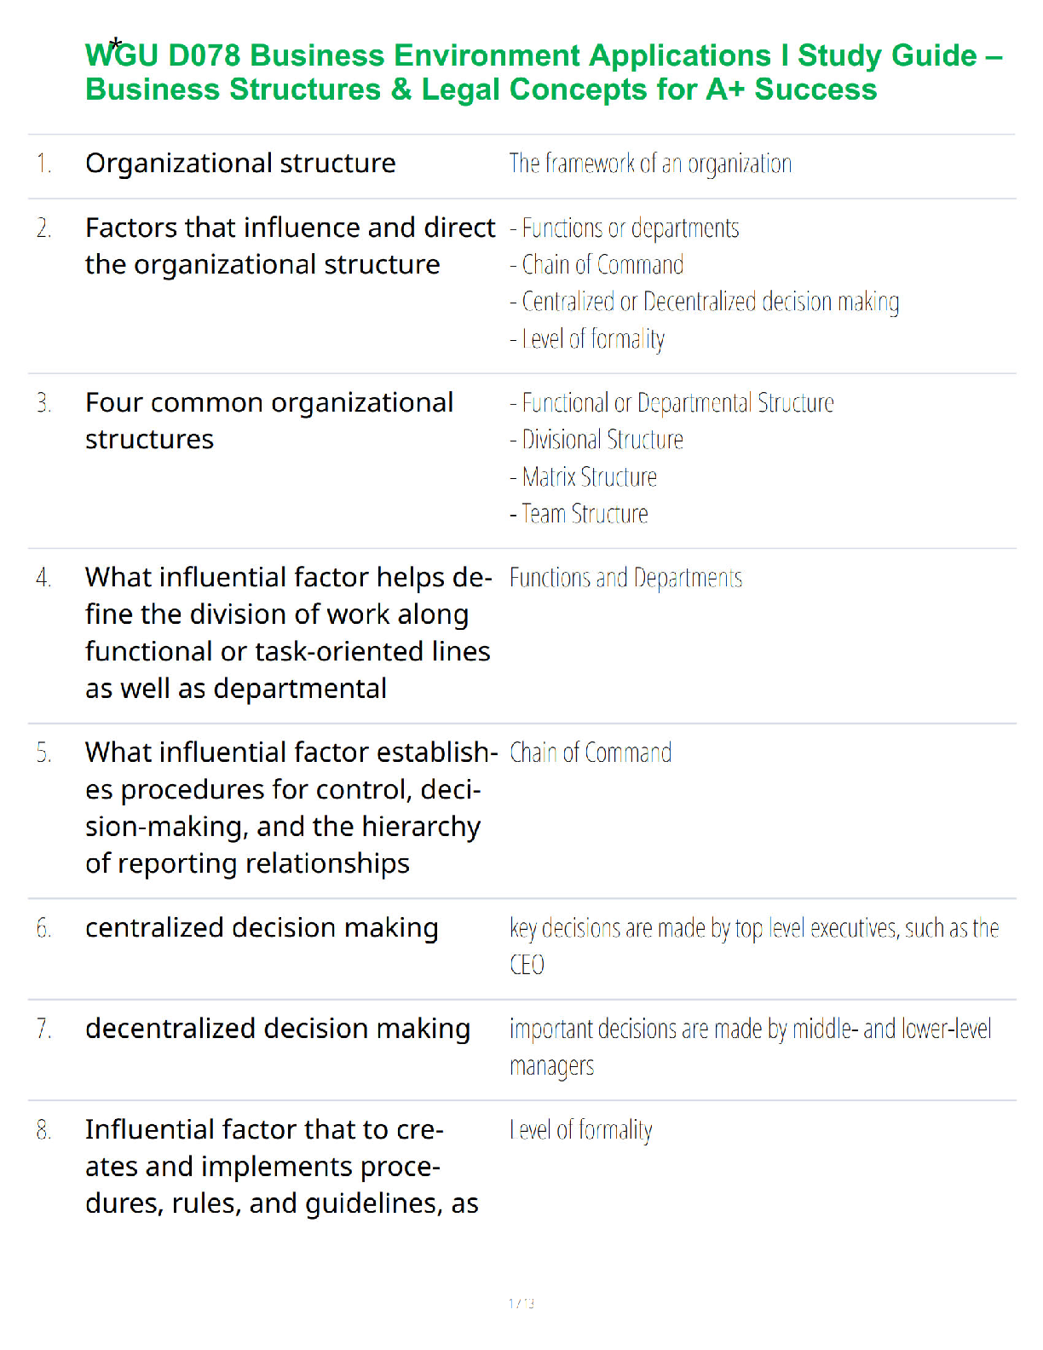Screen dimensions: 1043x1350
Task: Click the asterisk mark above the title
Action: [x=116, y=43]
